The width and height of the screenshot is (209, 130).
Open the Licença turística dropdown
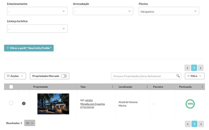coord(37,29)
